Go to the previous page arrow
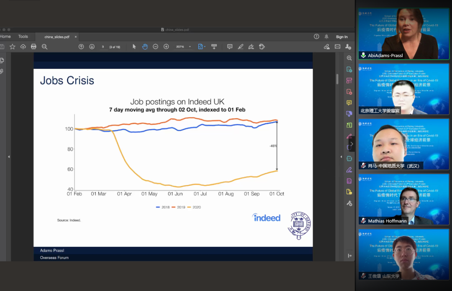 point(81,47)
